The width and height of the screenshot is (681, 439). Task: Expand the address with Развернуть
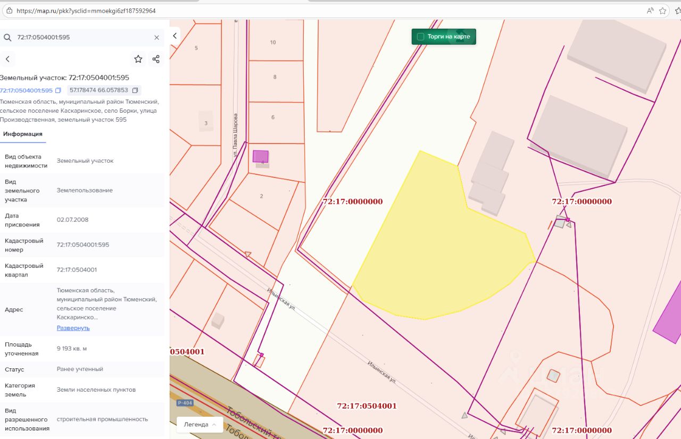(x=73, y=328)
